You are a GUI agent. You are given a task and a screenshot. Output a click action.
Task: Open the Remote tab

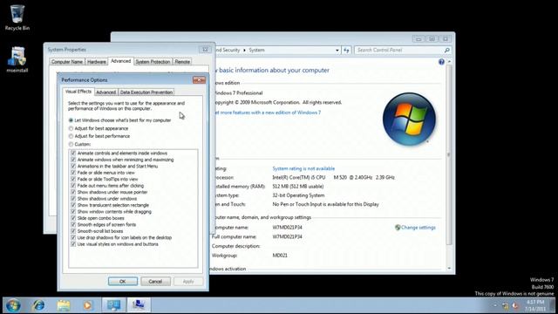pyautogui.click(x=182, y=62)
